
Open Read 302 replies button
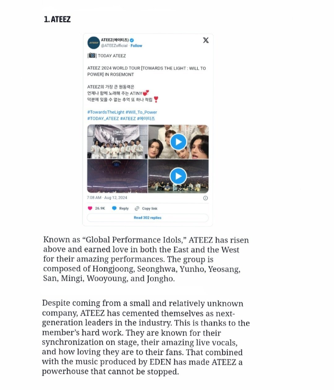pyautogui.click(x=148, y=218)
